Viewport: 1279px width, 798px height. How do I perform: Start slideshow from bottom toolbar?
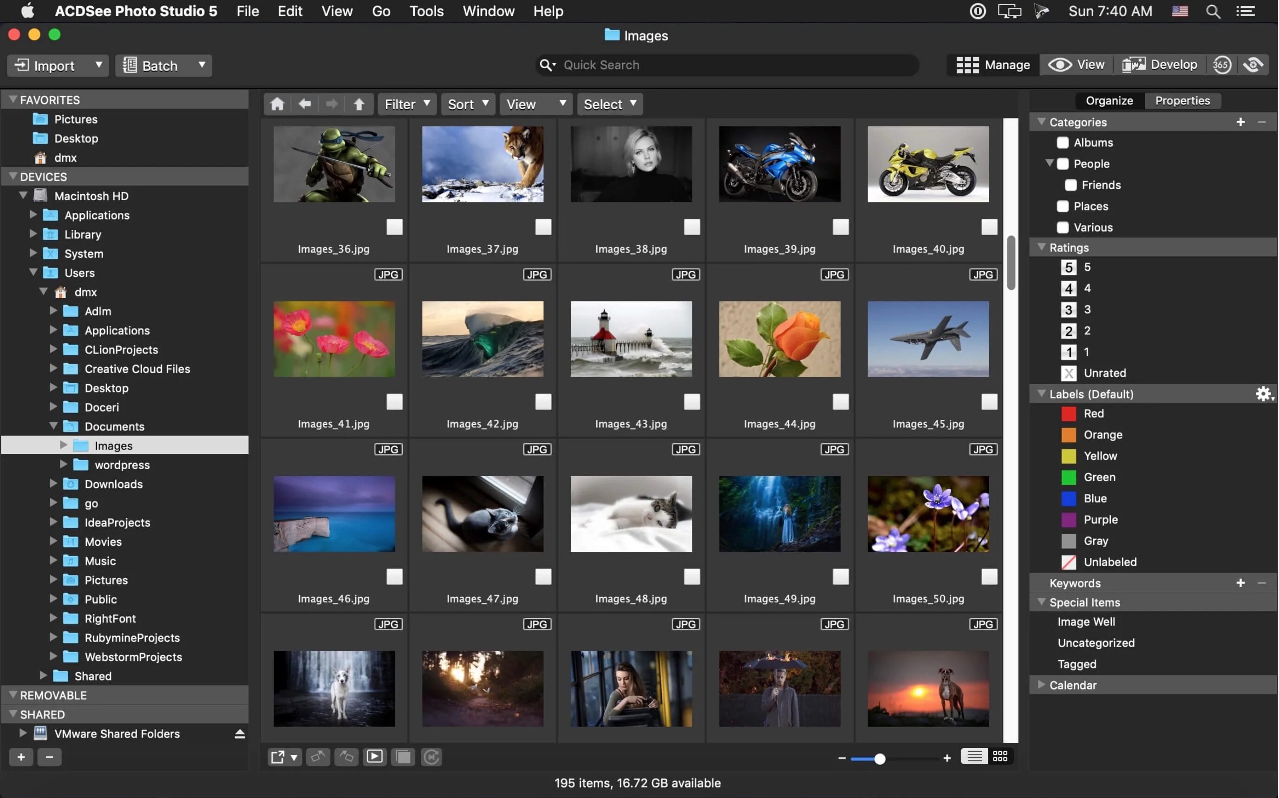point(375,756)
